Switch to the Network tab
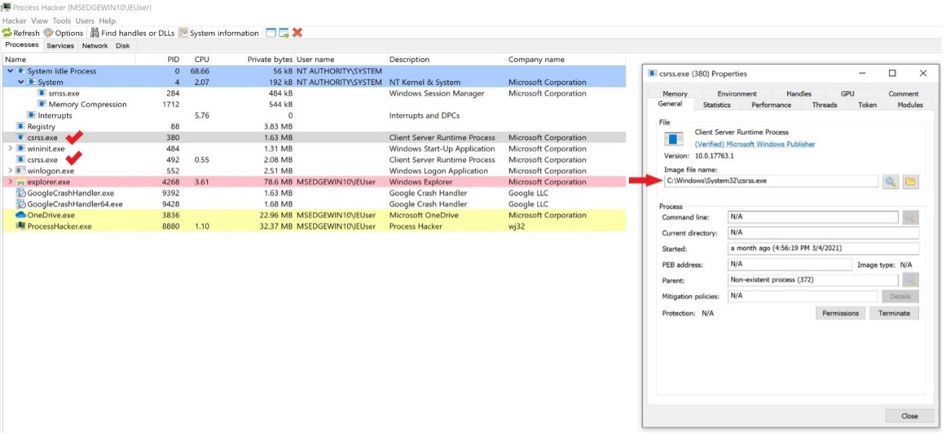This screenshot has width=944, height=435. click(95, 45)
